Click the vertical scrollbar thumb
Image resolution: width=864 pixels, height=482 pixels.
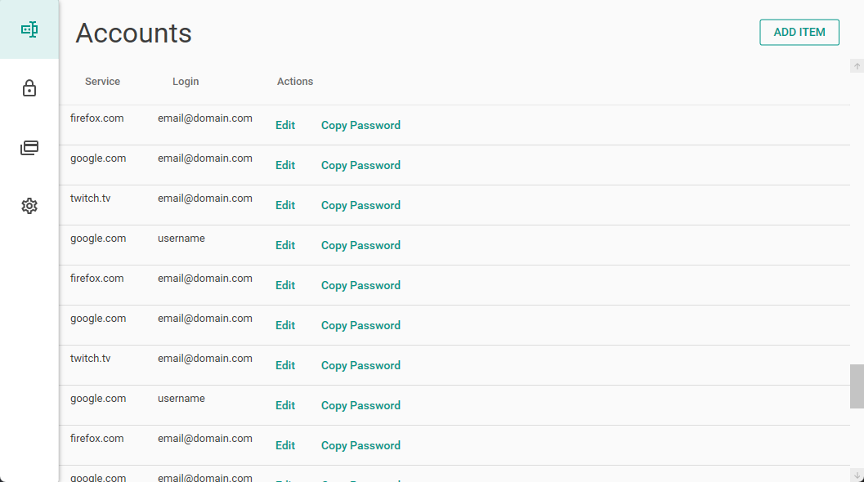click(857, 386)
